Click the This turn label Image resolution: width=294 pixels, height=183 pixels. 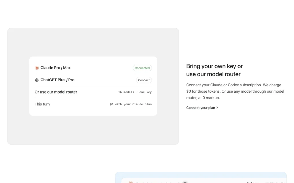pos(42,104)
